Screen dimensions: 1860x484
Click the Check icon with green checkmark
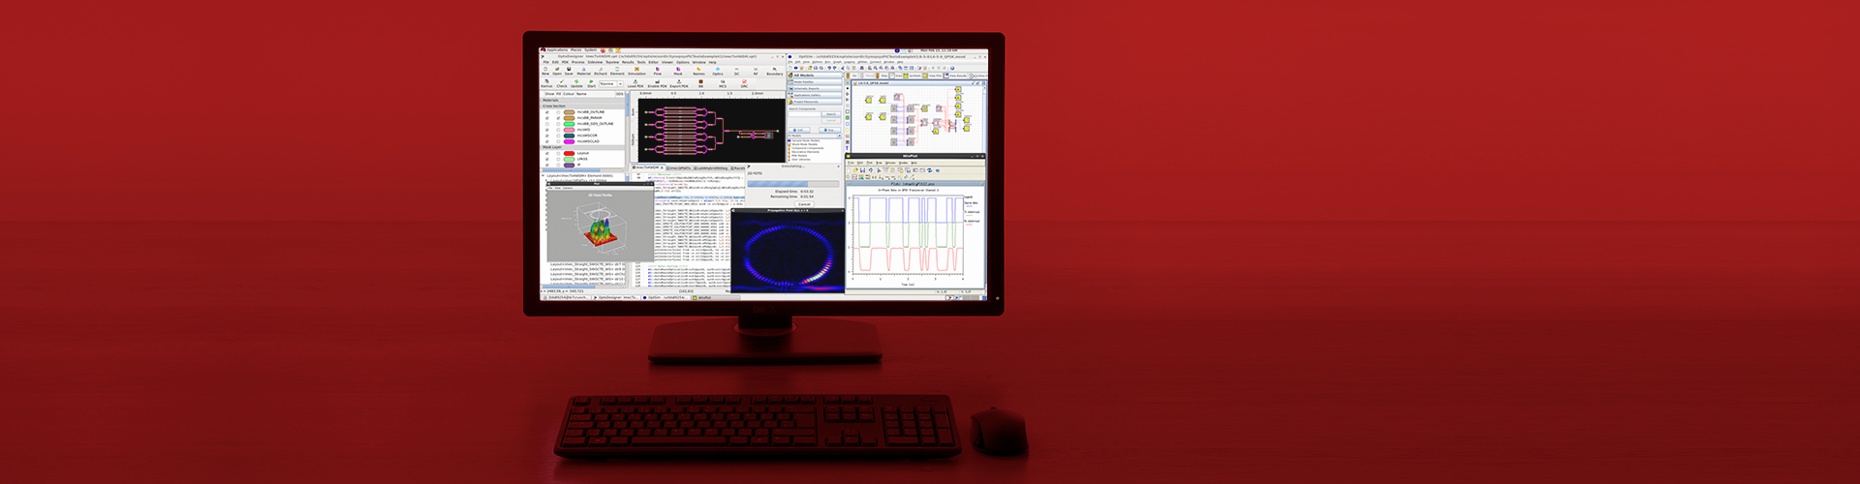tap(562, 83)
